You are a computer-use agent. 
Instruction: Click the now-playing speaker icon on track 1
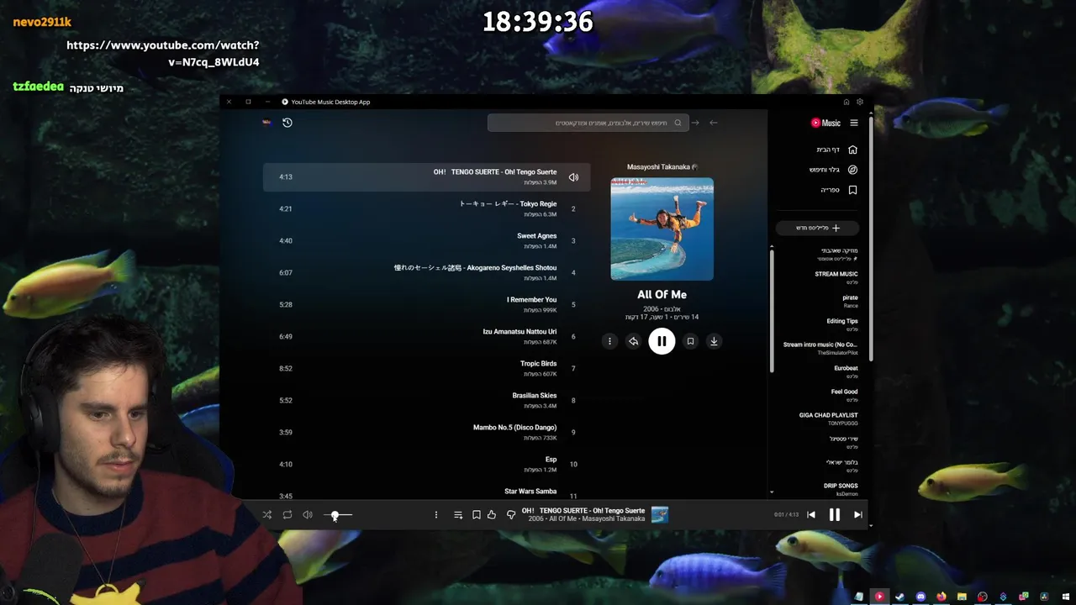point(573,177)
